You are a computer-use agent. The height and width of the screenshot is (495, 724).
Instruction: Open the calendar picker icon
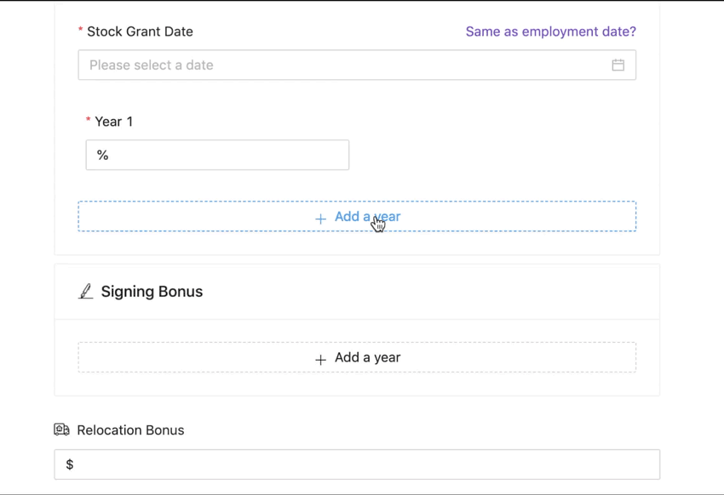(x=618, y=65)
